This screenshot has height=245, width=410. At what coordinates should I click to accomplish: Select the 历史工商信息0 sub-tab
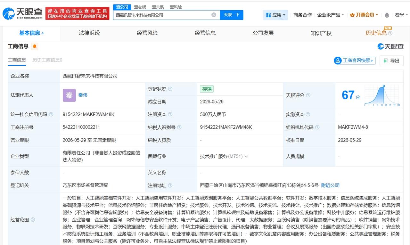[47, 60]
